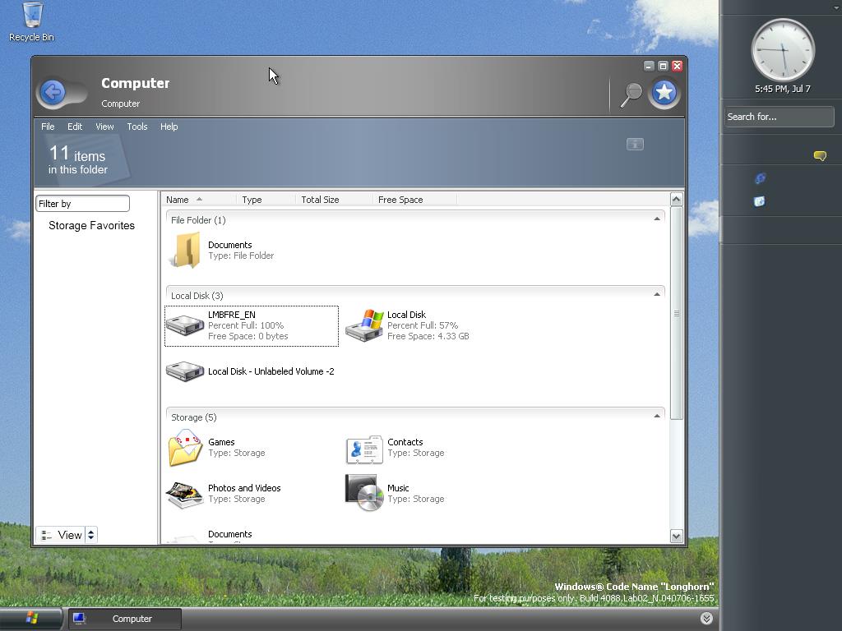Click the partially visible Documents storage label
Image resolution: width=842 pixels, height=631 pixels.
click(x=230, y=534)
